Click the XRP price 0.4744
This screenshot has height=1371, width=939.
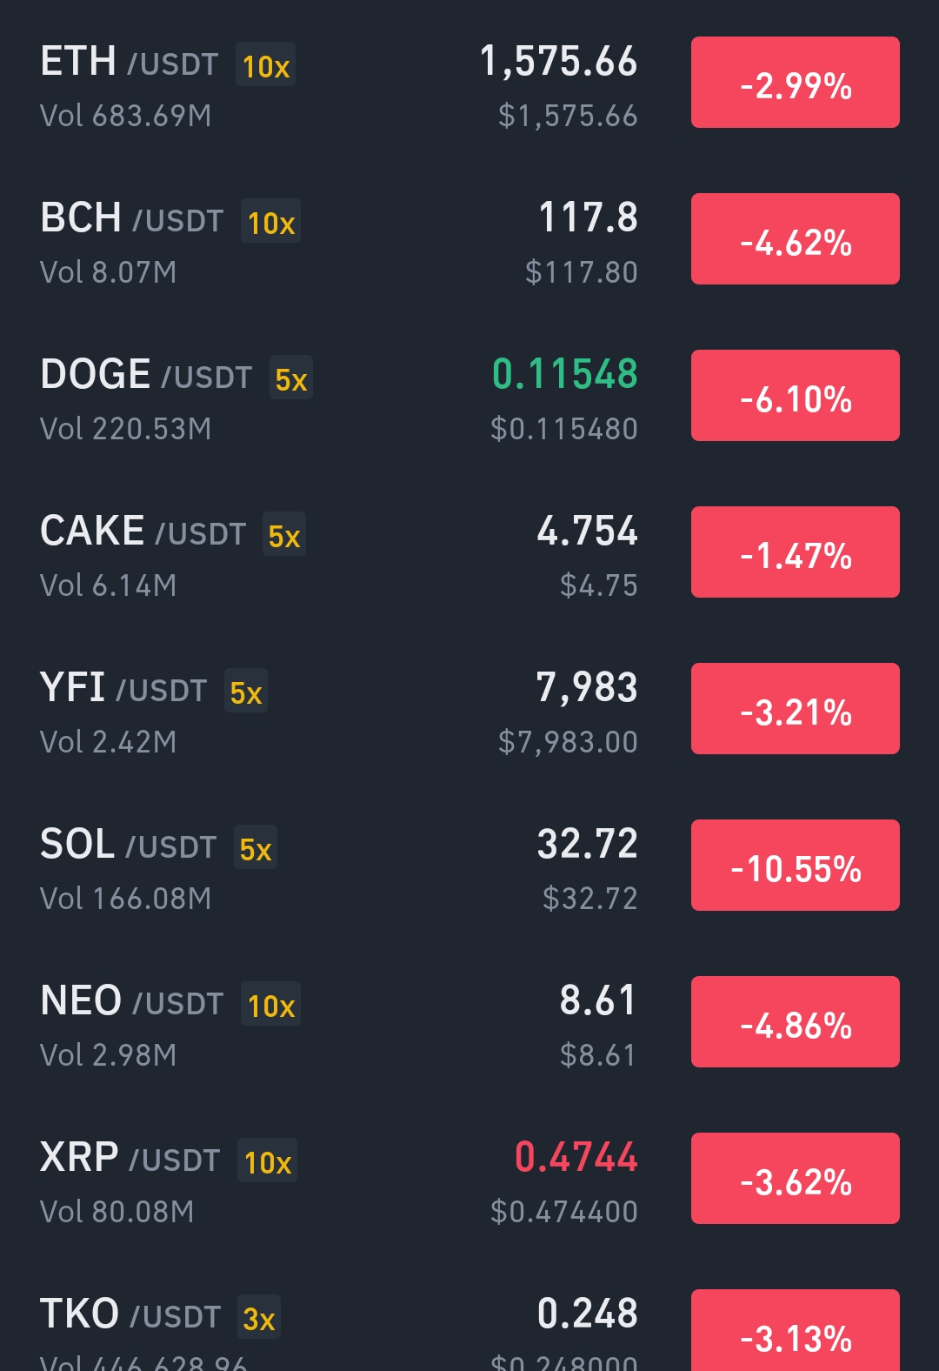tap(576, 1157)
